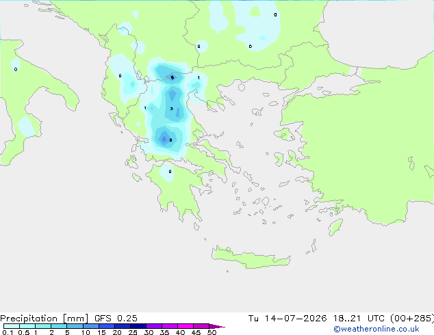Screen dimensions: 434x335
Task: Click the '(00+285)' forecast offset text
Action: (412, 319)
